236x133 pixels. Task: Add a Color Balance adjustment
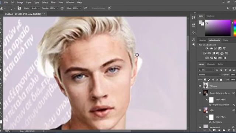(x=209, y=53)
